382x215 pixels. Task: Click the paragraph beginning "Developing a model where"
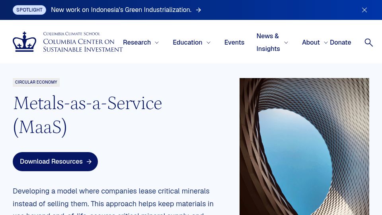pyautogui.click(x=113, y=201)
